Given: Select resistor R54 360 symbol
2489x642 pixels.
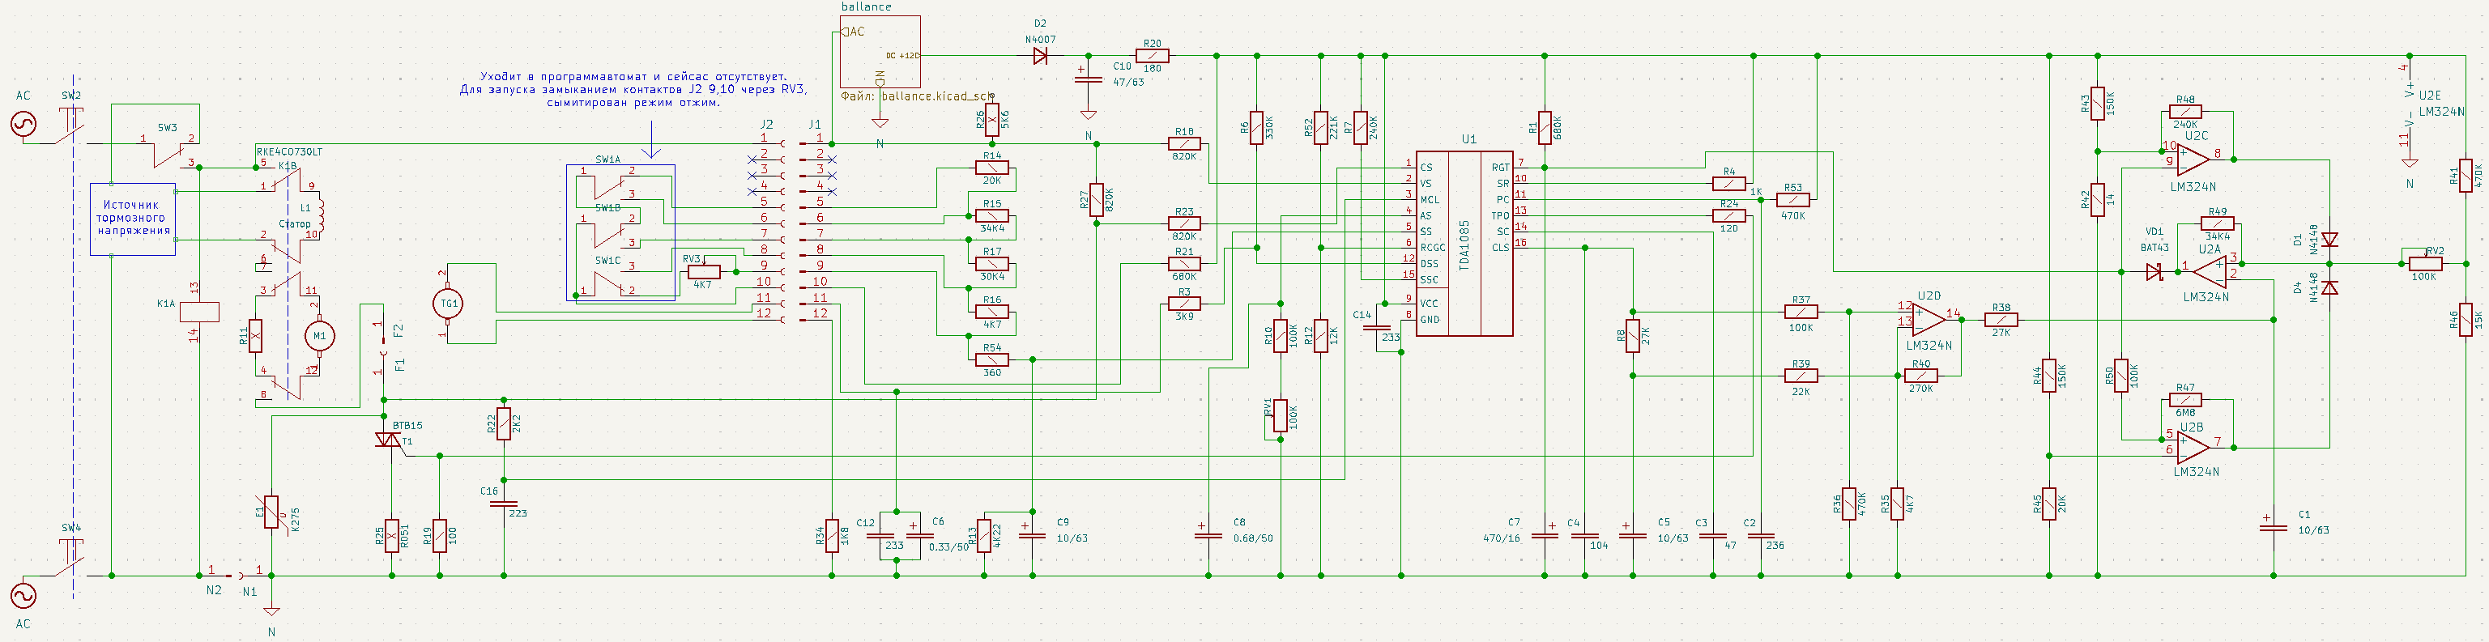Looking at the screenshot, I should point(992,360).
